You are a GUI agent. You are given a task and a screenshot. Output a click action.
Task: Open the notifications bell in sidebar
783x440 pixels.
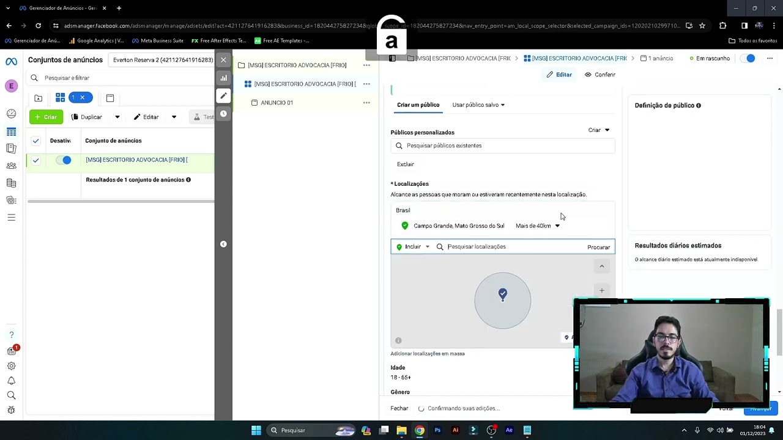click(11, 381)
